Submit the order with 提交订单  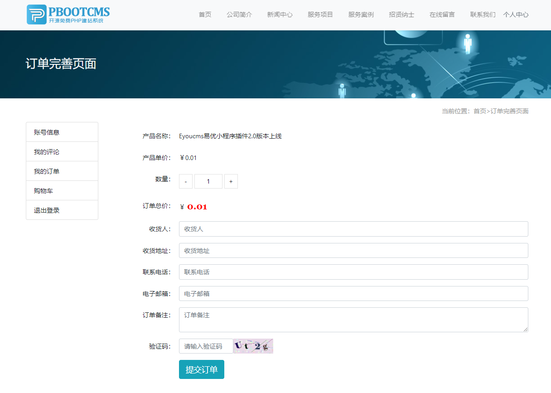pyautogui.click(x=202, y=369)
